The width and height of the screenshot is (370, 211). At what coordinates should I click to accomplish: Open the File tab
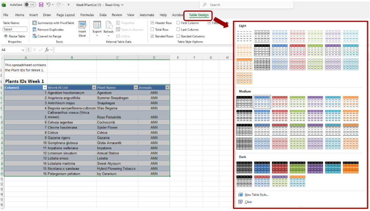pyautogui.click(x=6, y=15)
